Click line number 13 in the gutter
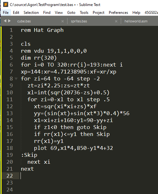This screenshot has width=158, height=194. point(10,113)
